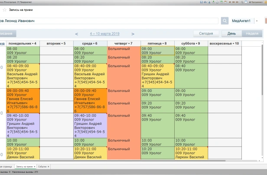Click the Сегодня button
Image resolution: width=267 pixels, height=175 pixels.
pos(205,34)
